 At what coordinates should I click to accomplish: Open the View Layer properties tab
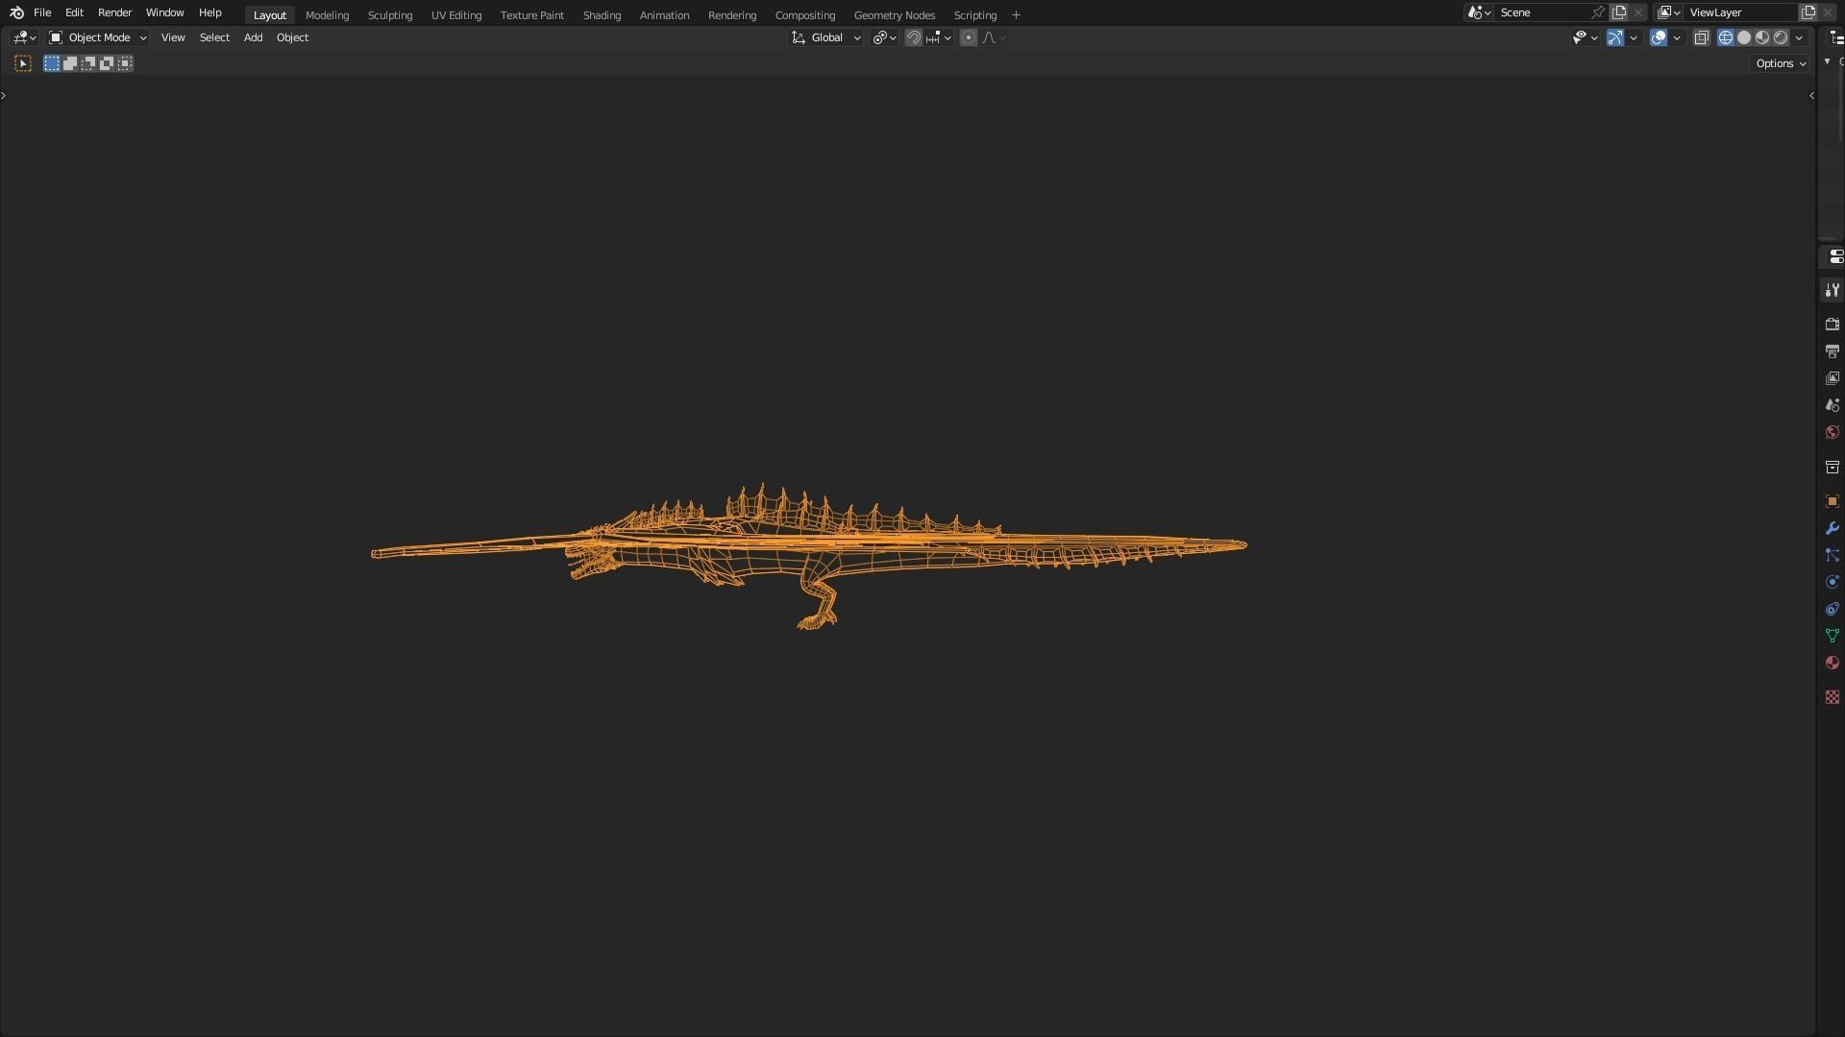point(1833,378)
